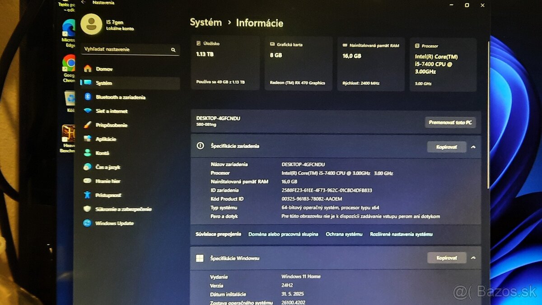
Task: Click the Settings back arrow
Action: 83,2
